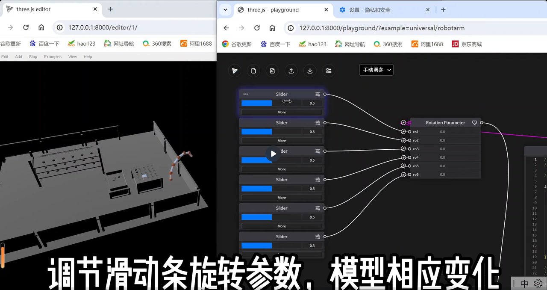Click the link icon beside ro1 input
The image size is (547, 290).
point(403,132)
